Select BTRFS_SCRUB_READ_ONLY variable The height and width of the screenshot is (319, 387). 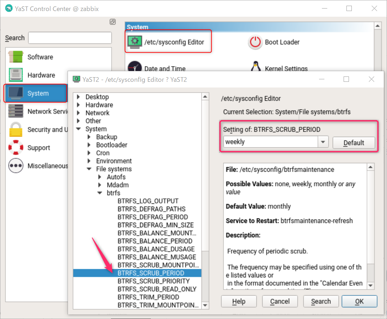[157, 289]
